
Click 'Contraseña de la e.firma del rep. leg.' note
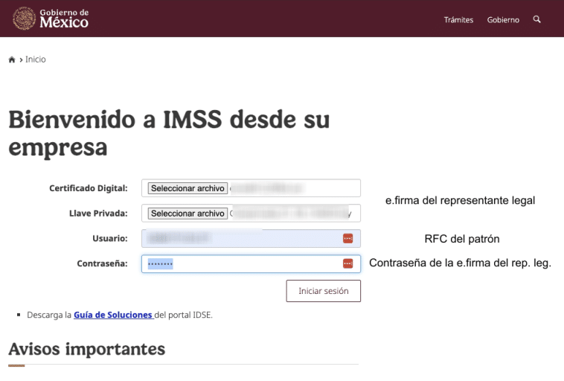coord(460,263)
